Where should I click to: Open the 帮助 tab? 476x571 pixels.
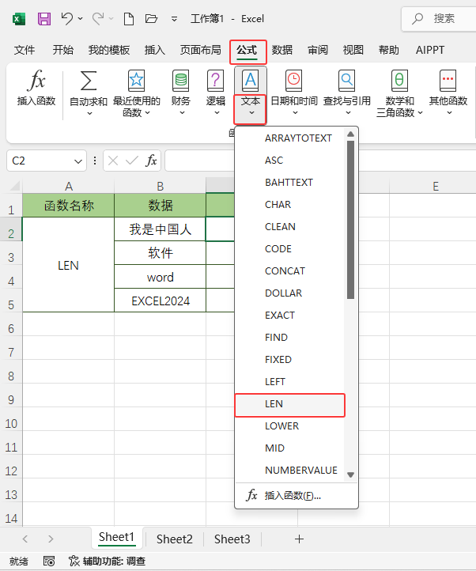(x=388, y=50)
